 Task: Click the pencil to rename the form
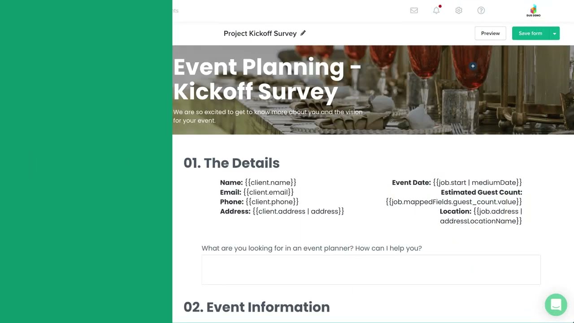click(303, 33)
